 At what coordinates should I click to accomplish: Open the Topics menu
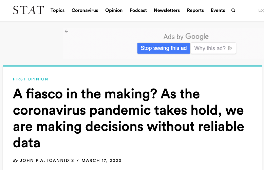pos(57,11)
